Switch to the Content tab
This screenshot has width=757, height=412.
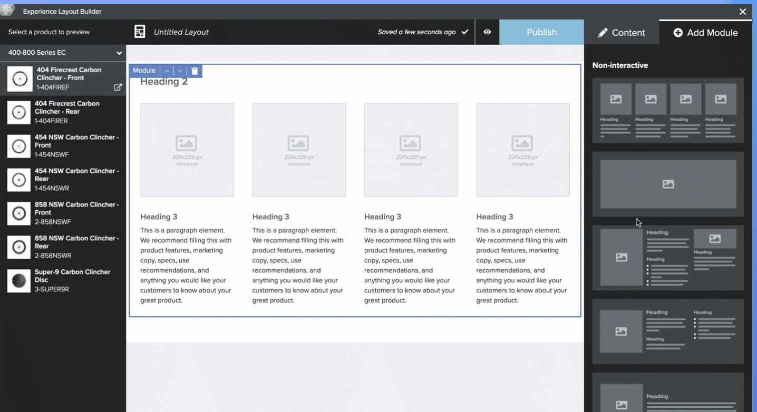[628, 32]
